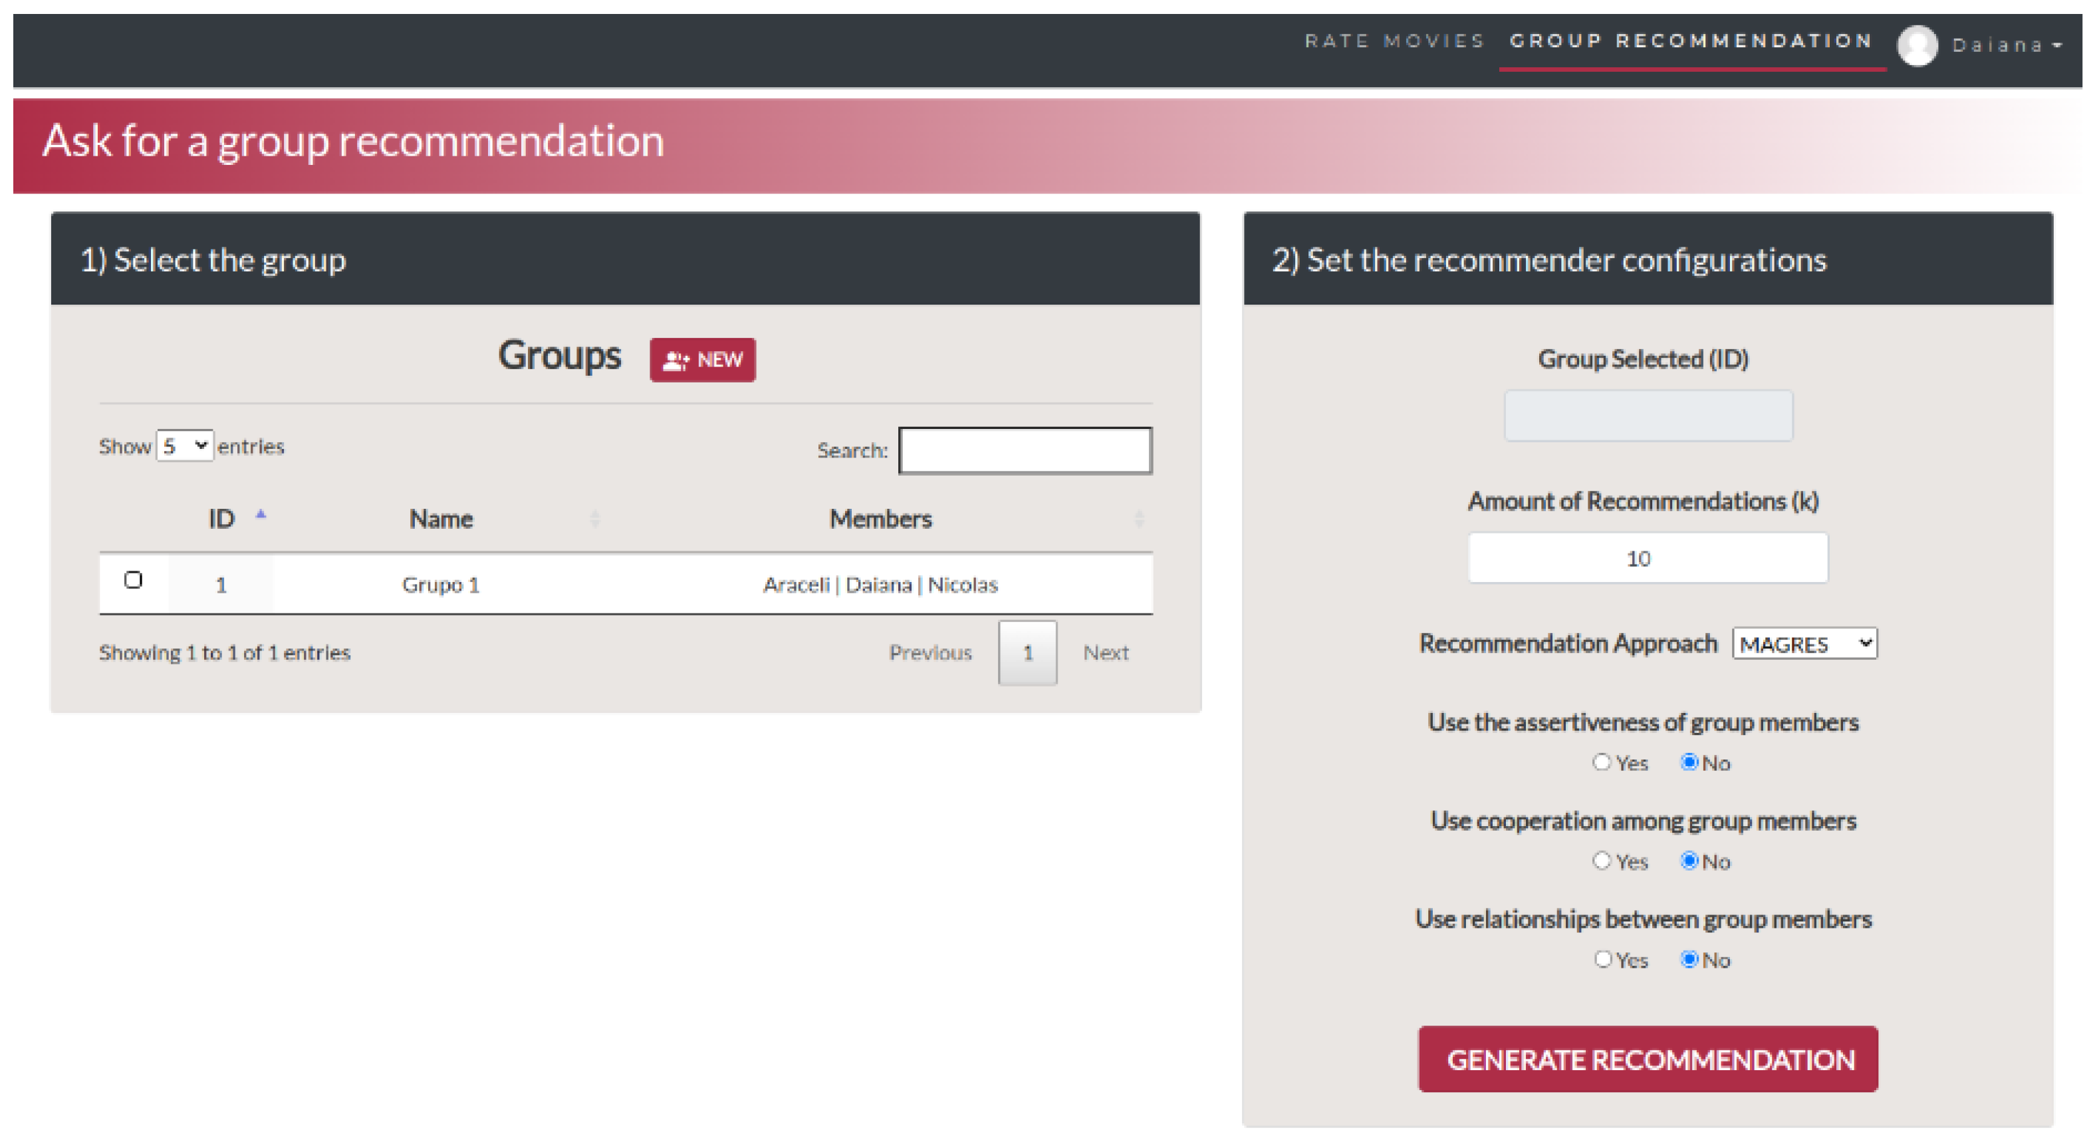The width and height of the screenshot is (2095, 1148).
Task: Click the Next pagination link
Action: [x=1105, y=652]
